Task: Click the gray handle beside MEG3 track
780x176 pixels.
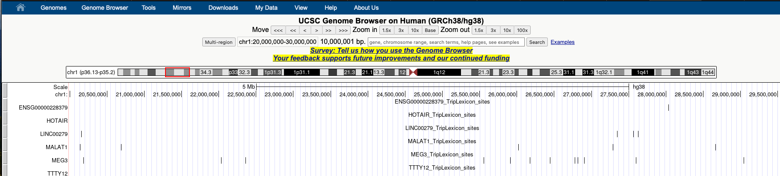Action: (5, 158)
